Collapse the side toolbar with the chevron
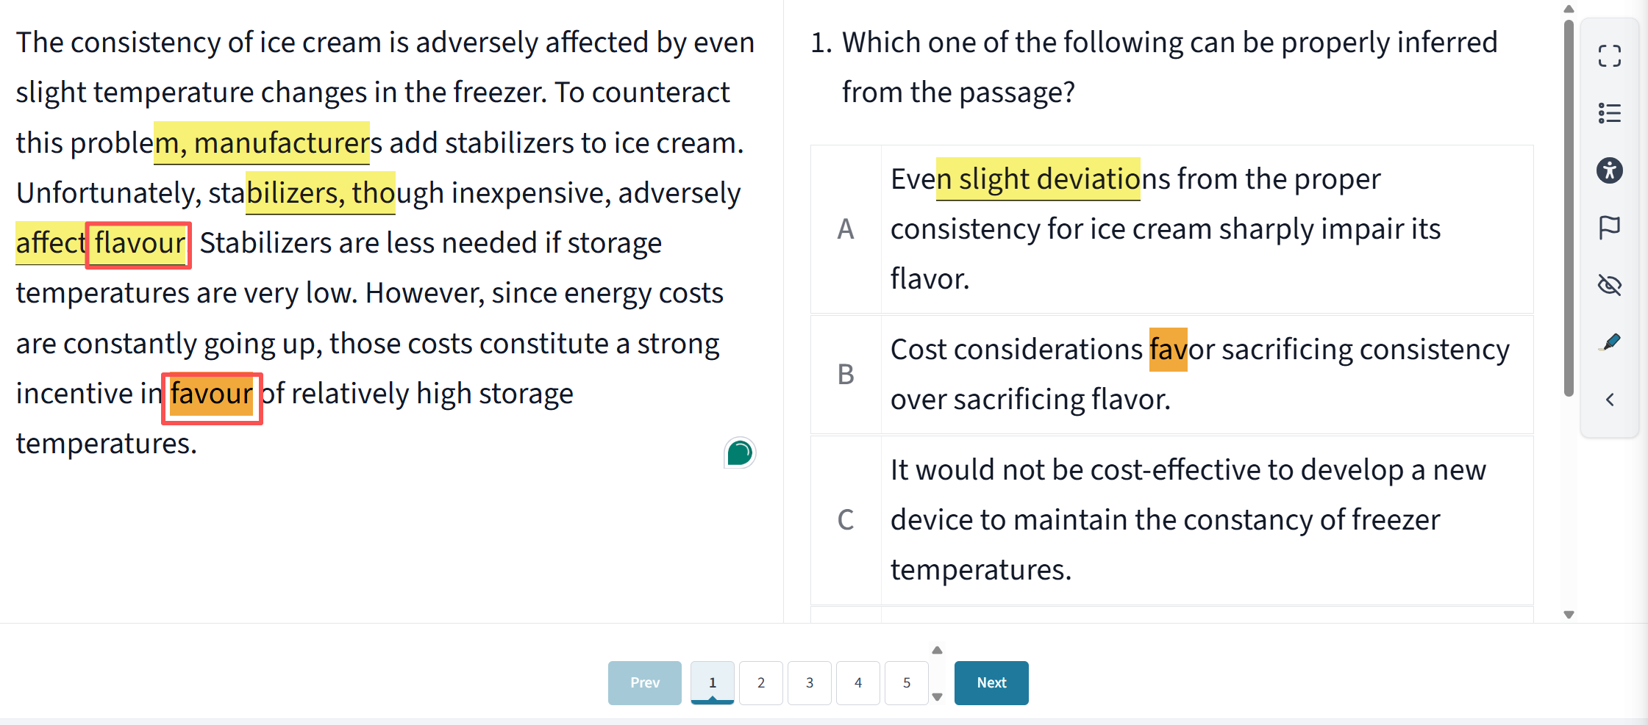Screen dimensions: 1648x725 pyautogui.click(x=1609, y=400)
